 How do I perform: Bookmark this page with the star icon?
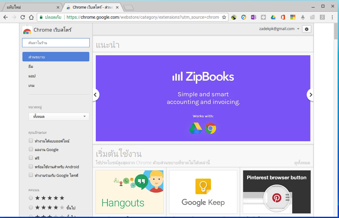click(224, 17)
